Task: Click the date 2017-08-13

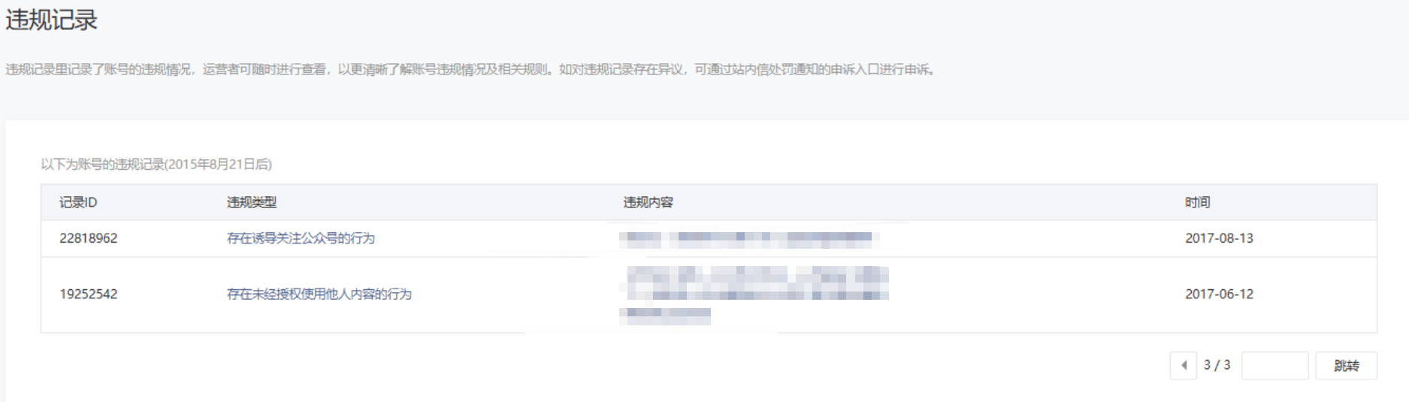Action: pos(1219,238)
